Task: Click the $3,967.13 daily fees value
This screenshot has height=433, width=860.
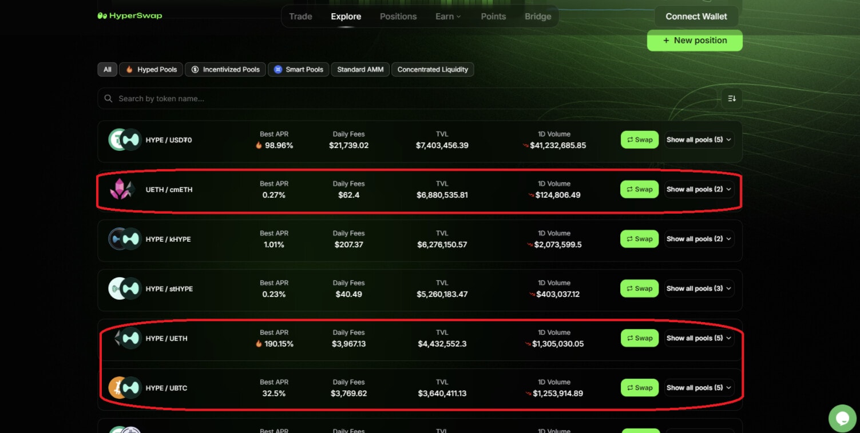Action: click(x=348, y=344)
